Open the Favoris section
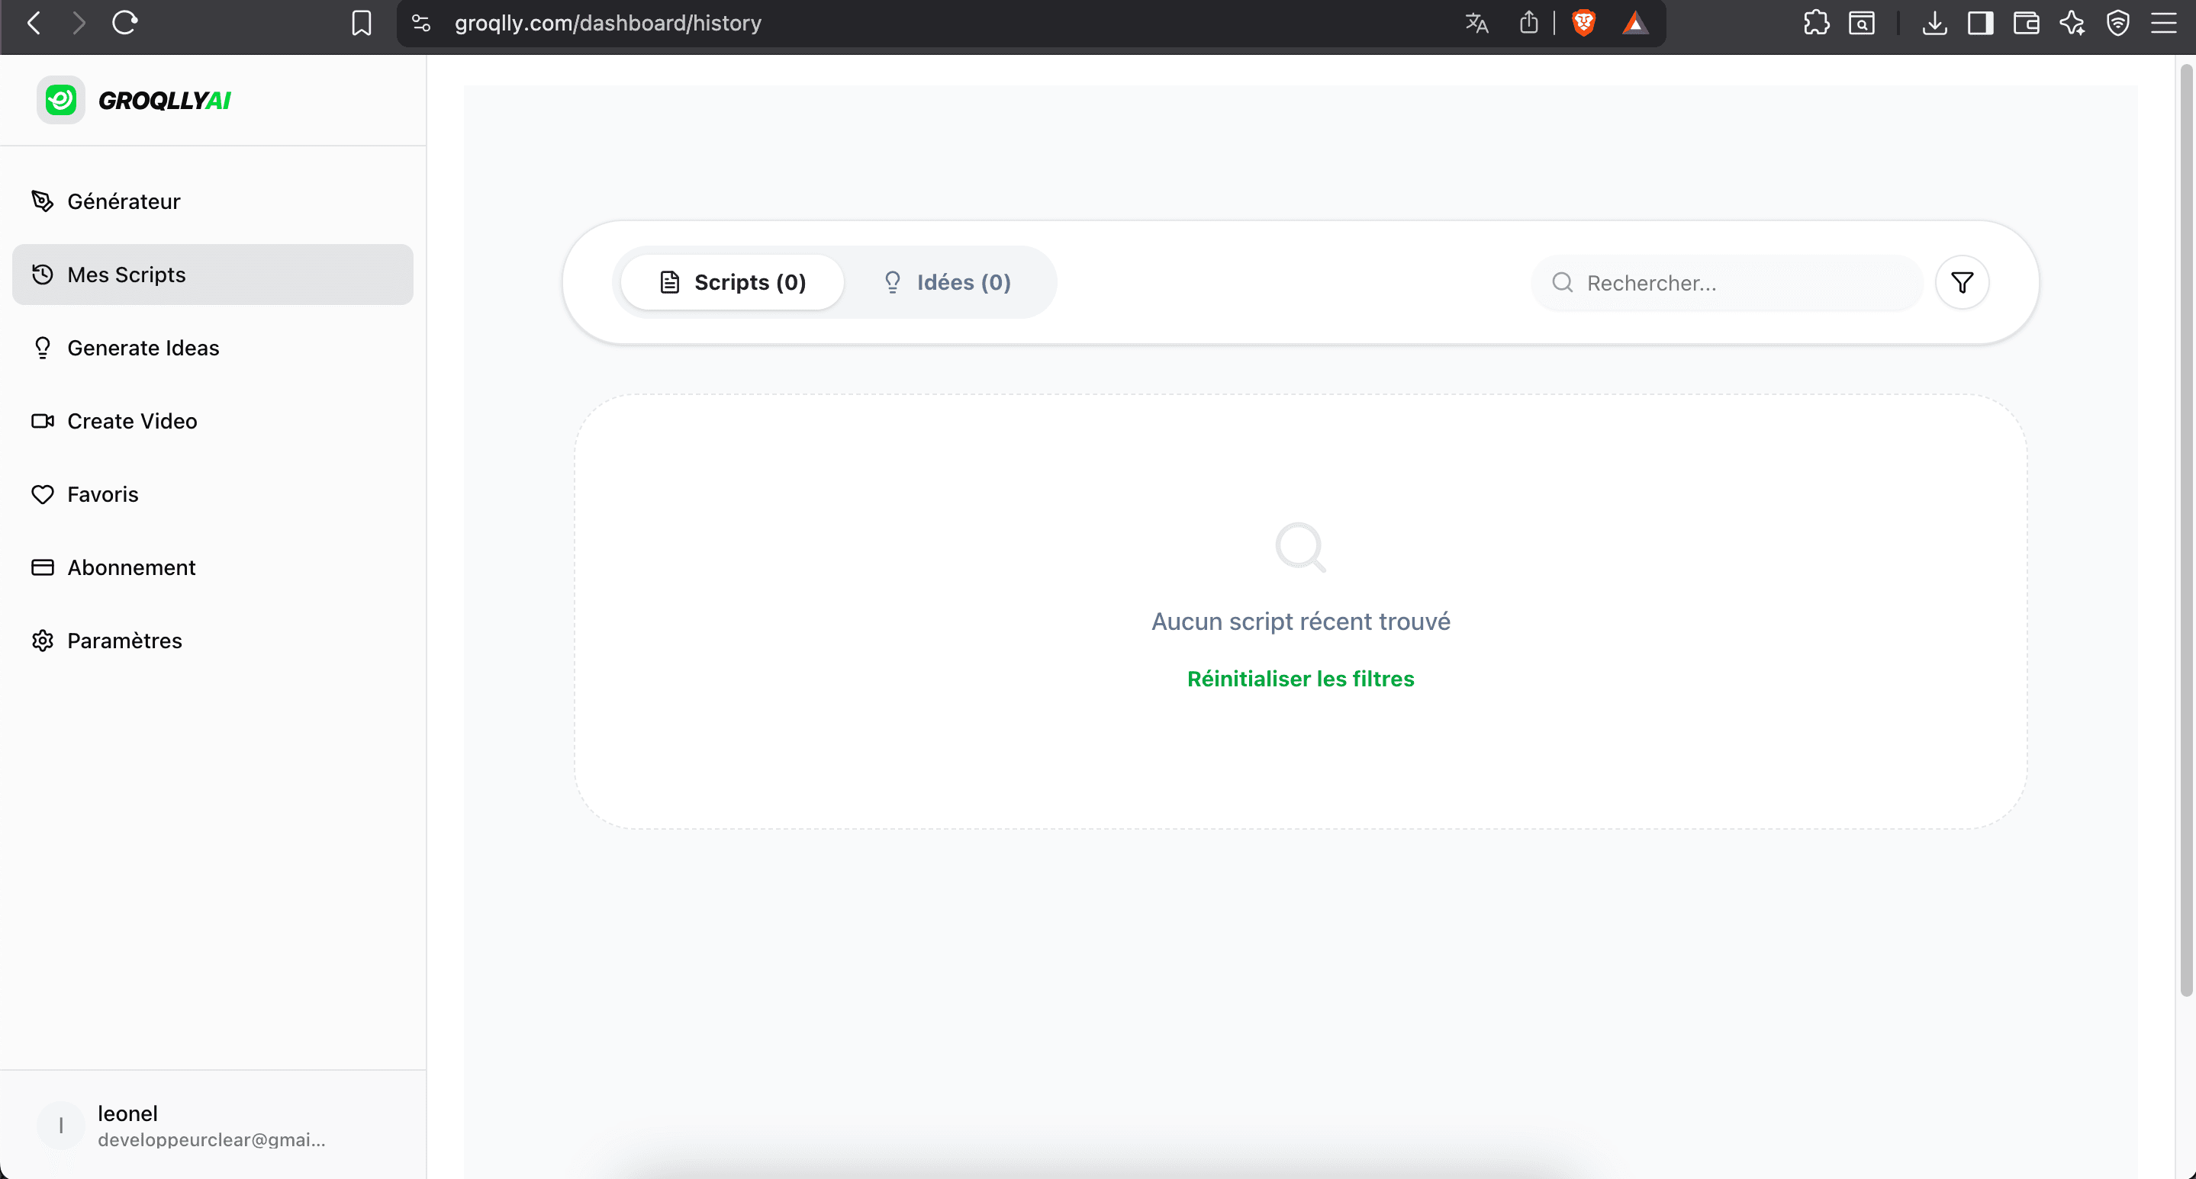Image resolution: width=2196 pixels, height=1179 pixels. tap(102, 494)
